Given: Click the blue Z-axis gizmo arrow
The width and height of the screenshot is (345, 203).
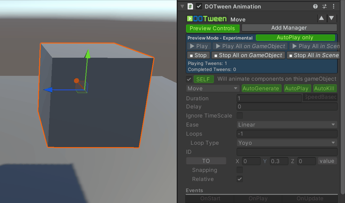Looking at the screenshot, I should click(x=48, y=90).
